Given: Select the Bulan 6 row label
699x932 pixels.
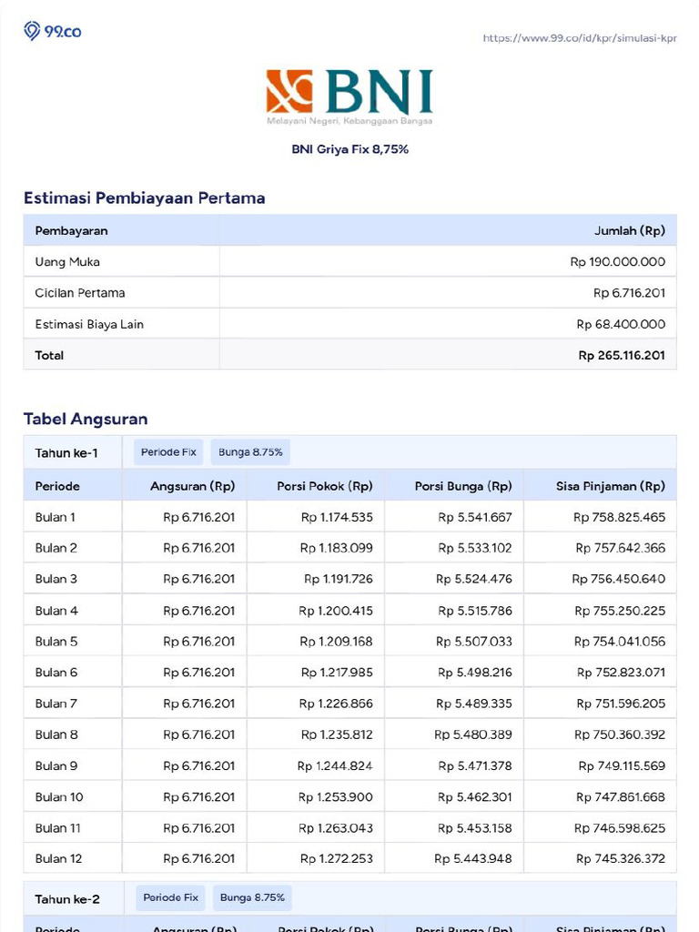Looking at the screenshot, I should [56, 673].
